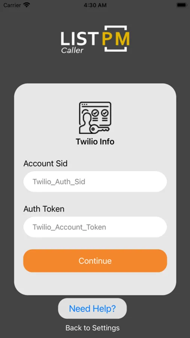Click the Wi-Fi status icon

click(x=27, y=5)
